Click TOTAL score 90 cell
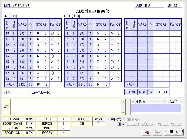187x139 pixels. [x=158, y=92]
